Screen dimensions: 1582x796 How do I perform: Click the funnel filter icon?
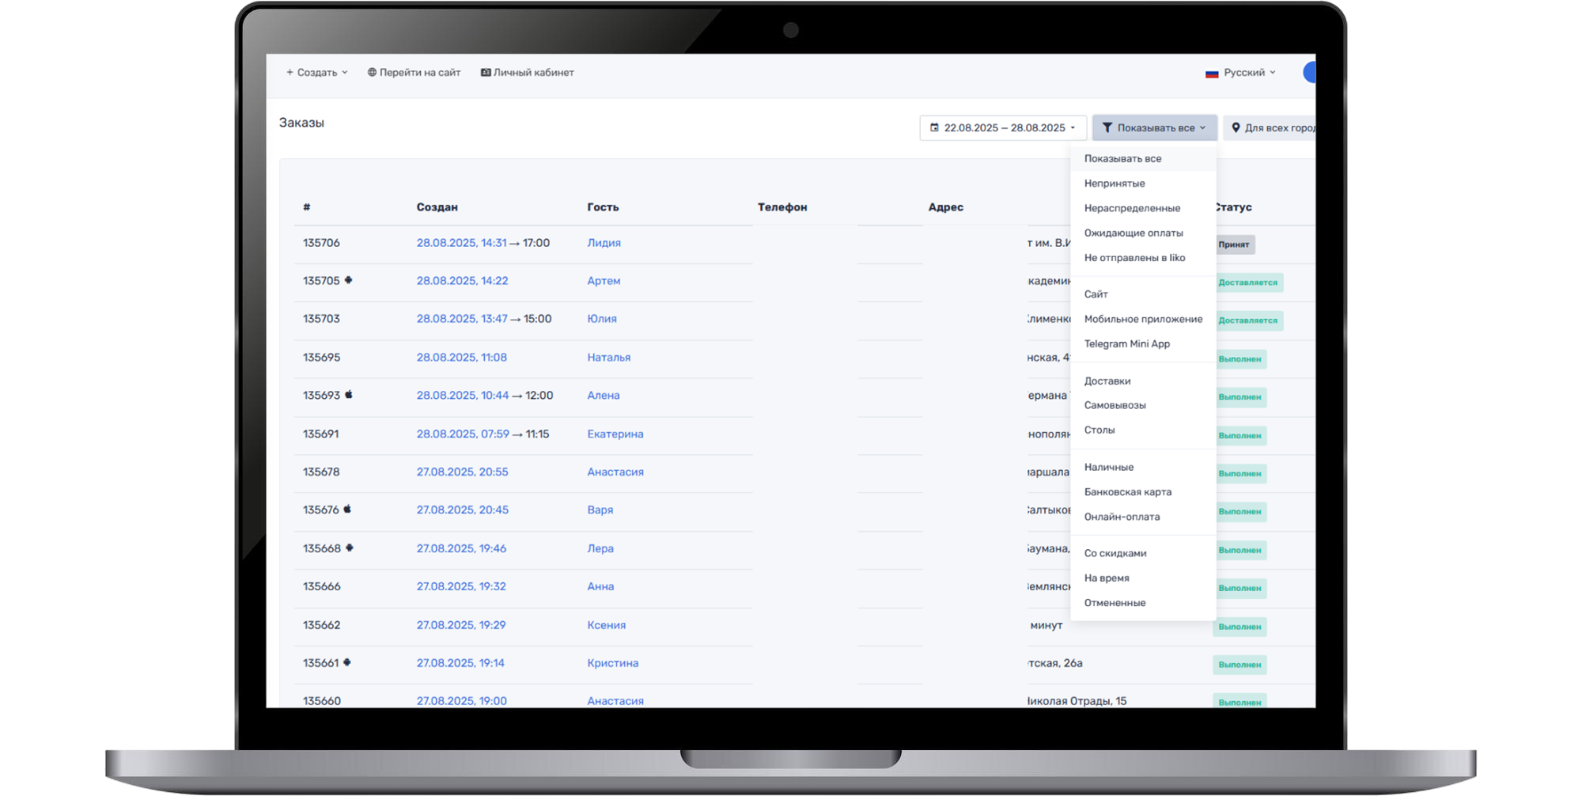coord(1107,128)
